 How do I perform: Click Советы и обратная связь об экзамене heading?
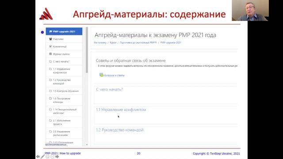click(x=131, y=61)
